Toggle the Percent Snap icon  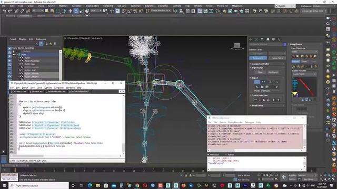pyautogui.click(x=135, y=11)
